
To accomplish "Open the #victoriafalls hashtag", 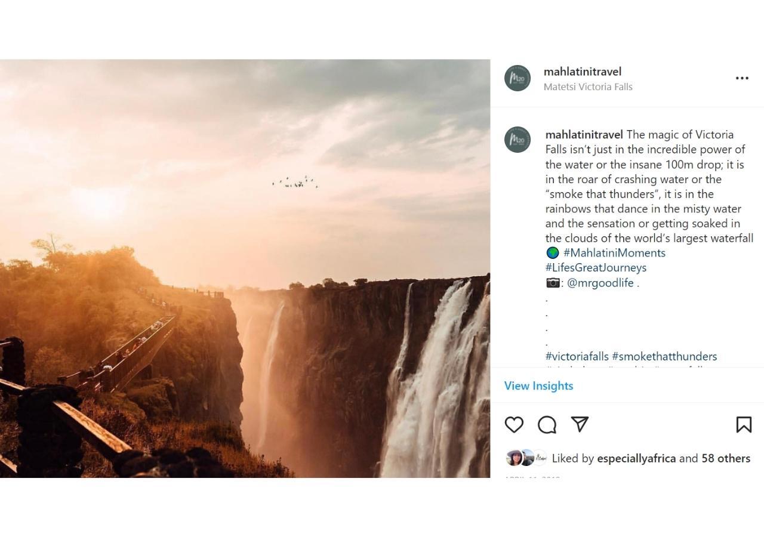I will pyautogui.click(x=577, y=357).
